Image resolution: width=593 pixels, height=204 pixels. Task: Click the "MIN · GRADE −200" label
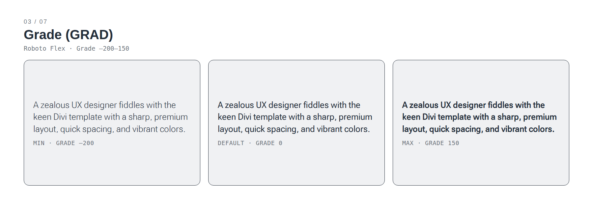pyautogui.click(x=64, y=143)
